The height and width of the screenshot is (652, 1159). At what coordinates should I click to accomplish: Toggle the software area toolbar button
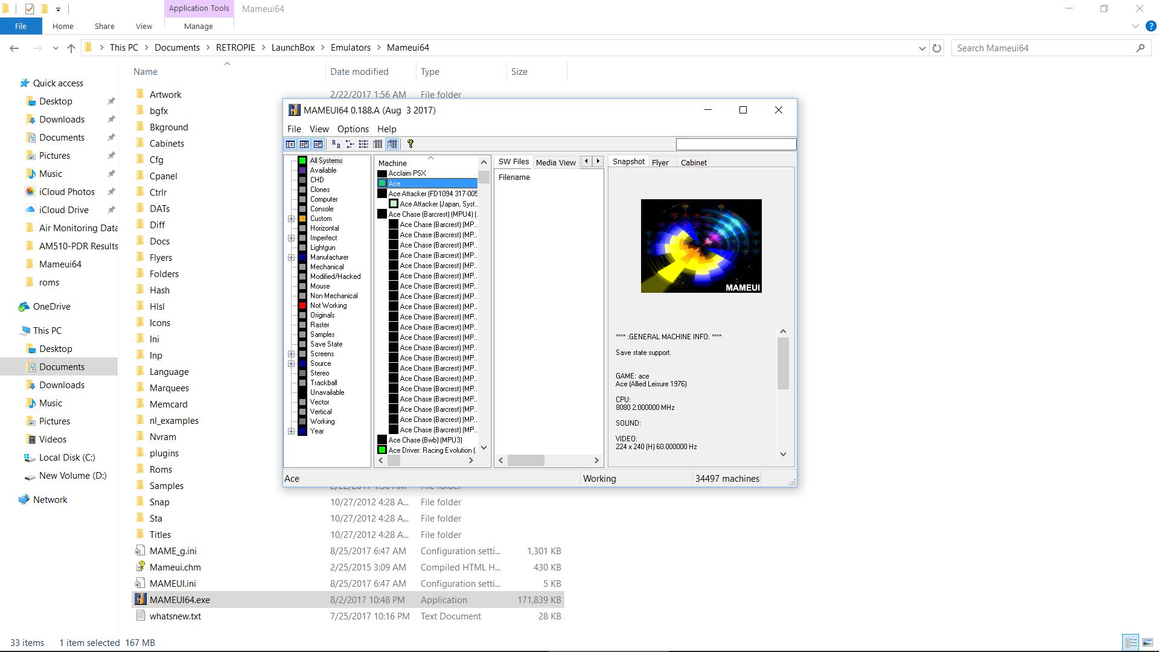(x=318, y=144)
